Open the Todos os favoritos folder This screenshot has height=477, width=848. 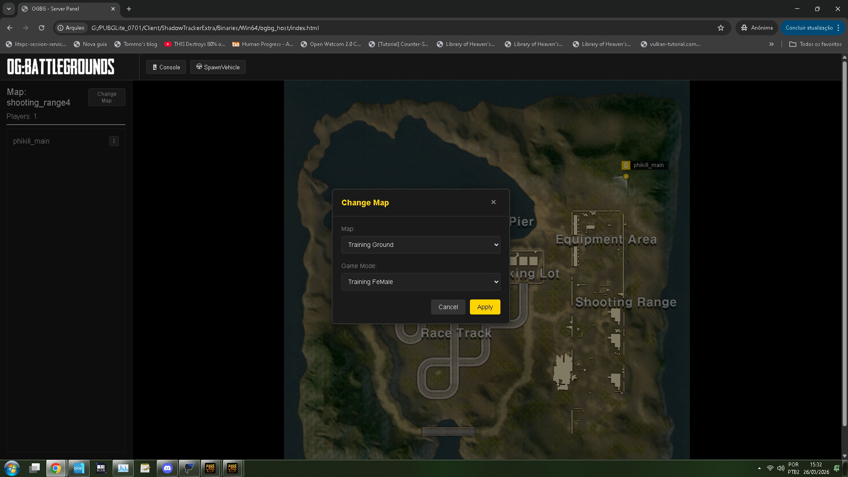point(815,44)
